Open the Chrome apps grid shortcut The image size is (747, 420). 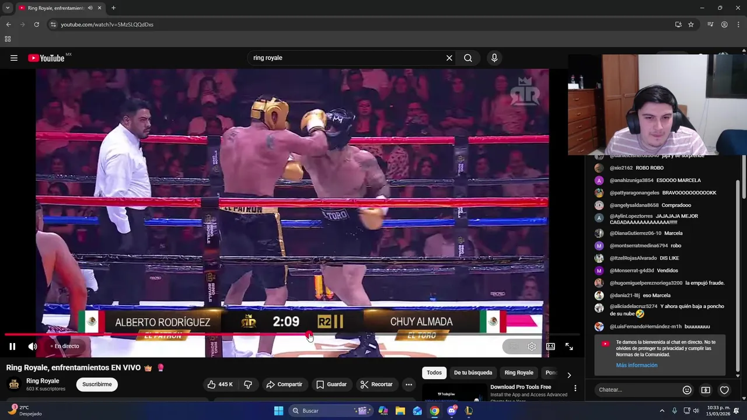point(8,39)
